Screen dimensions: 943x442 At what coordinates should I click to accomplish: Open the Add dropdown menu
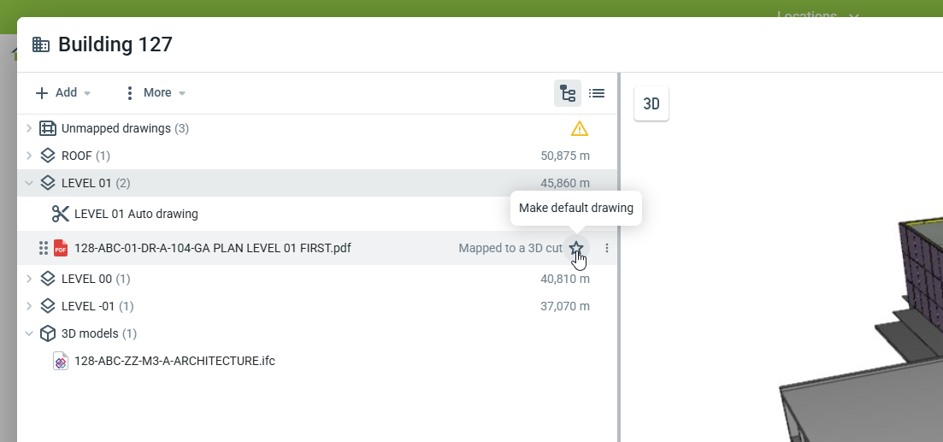coord(63,92)
